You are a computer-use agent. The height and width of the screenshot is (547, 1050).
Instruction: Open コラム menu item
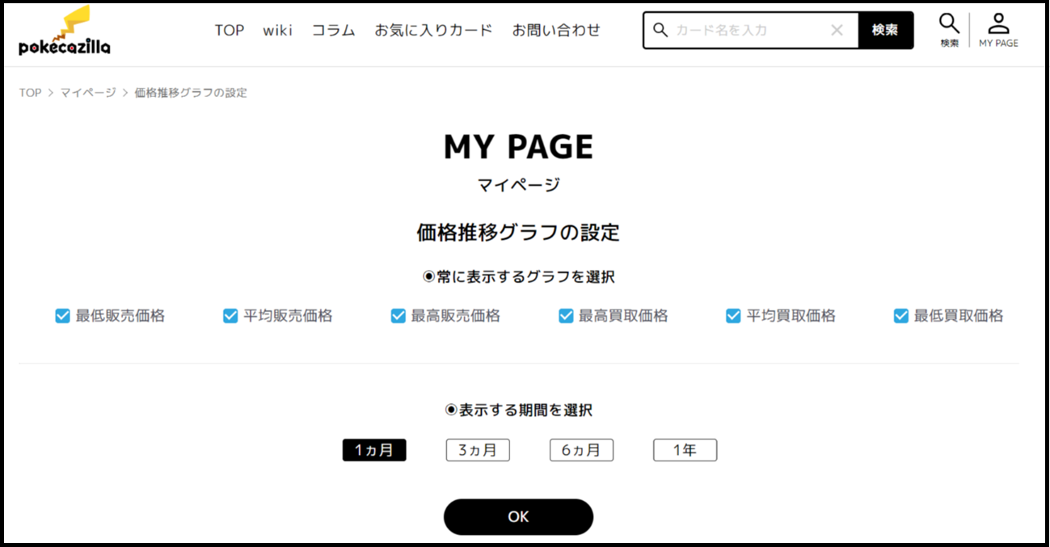[x=334, y=30]
